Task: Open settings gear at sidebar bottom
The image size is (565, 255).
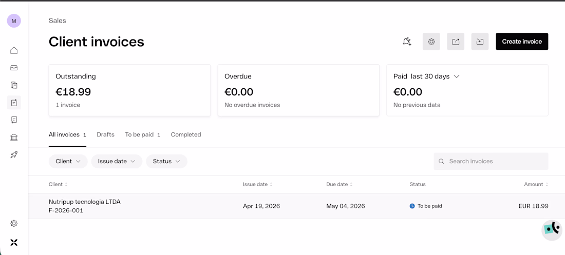Action: point(14,223)
